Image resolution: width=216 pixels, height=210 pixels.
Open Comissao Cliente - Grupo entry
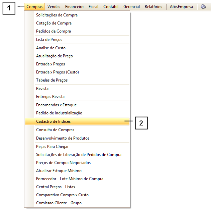coord(59,203)
